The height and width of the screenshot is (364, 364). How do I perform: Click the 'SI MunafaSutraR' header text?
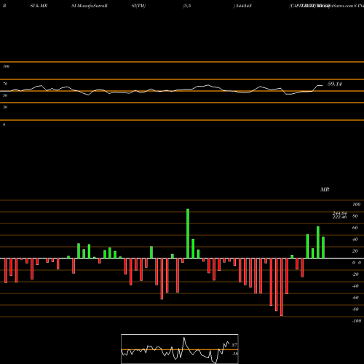90,6
